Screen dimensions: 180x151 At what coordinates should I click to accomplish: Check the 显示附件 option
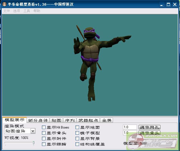coord(44,139)
